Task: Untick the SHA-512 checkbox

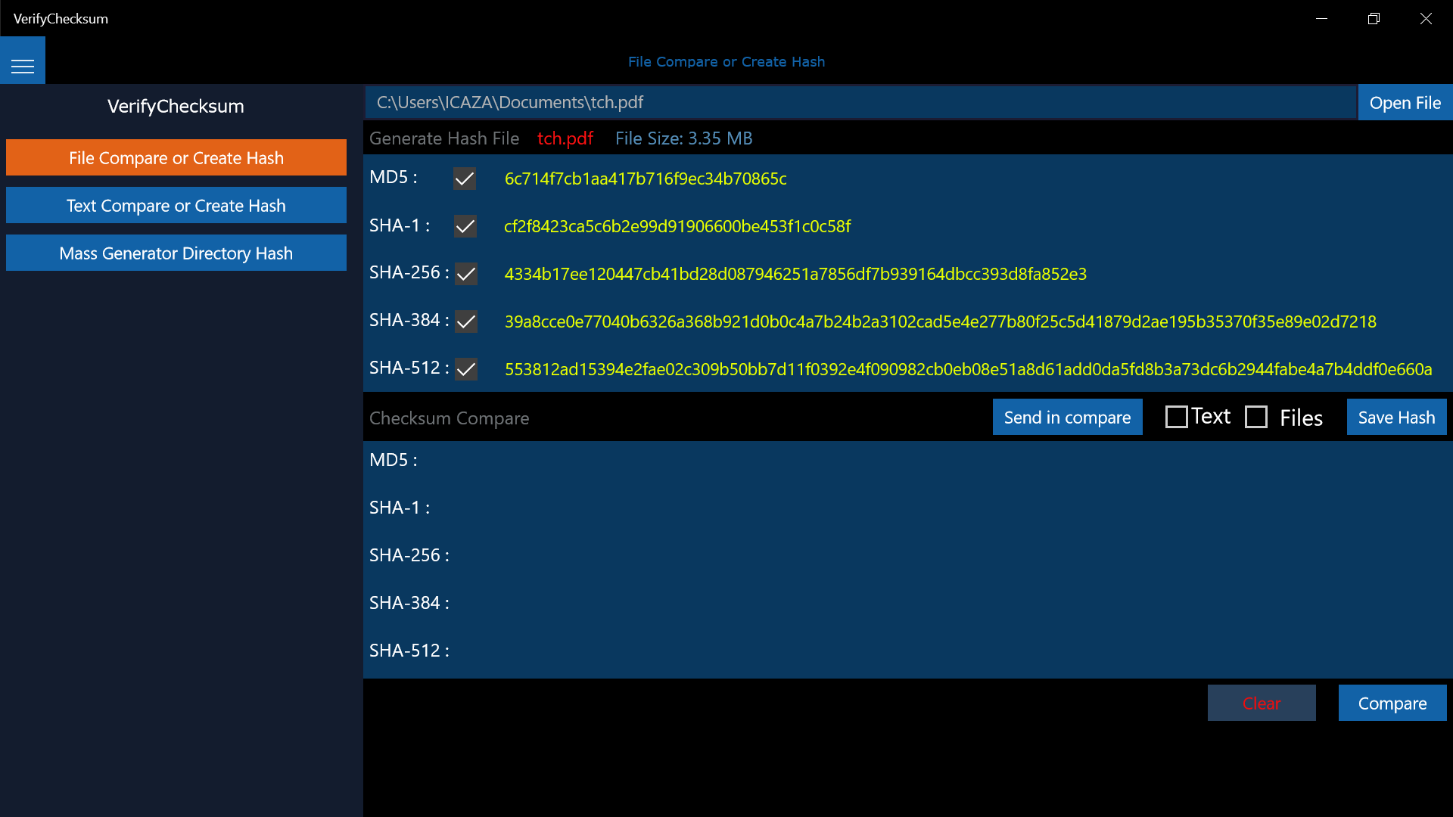Action: 466,369
